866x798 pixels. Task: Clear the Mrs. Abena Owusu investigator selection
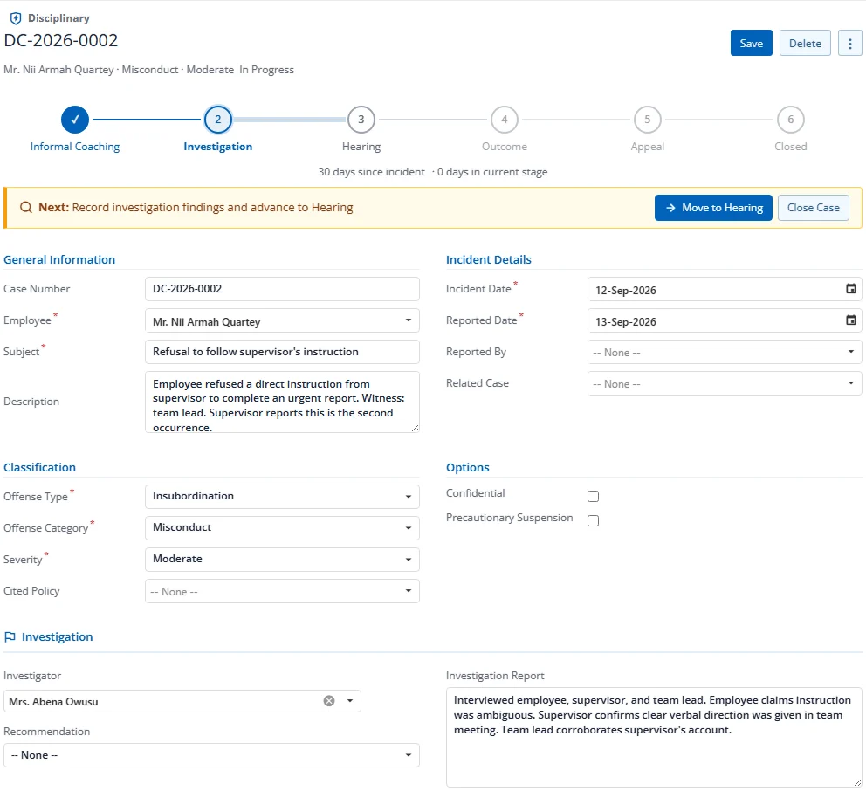329,701
